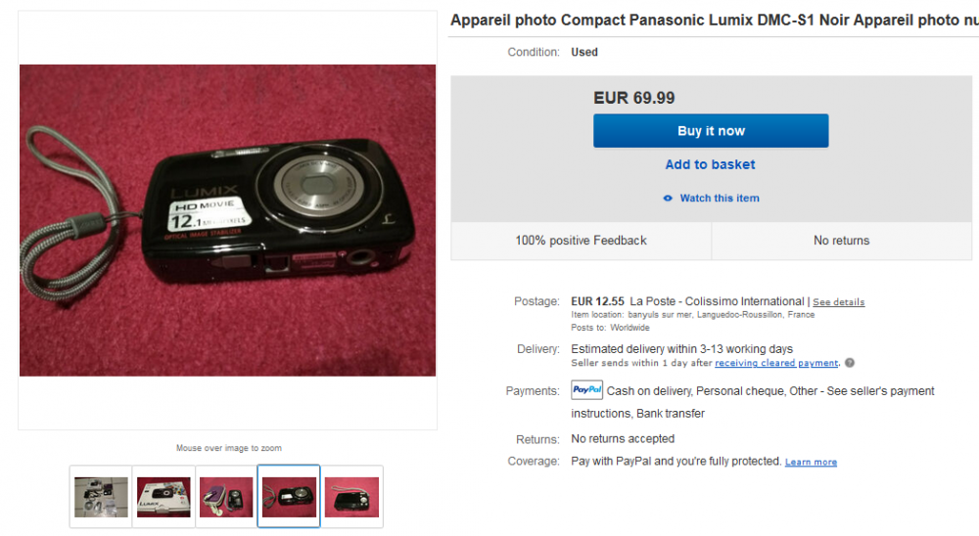Select the camera back view thumbnail
This screenshot has width=979, height=536.
pyautogui.click(x=351, y=497)
